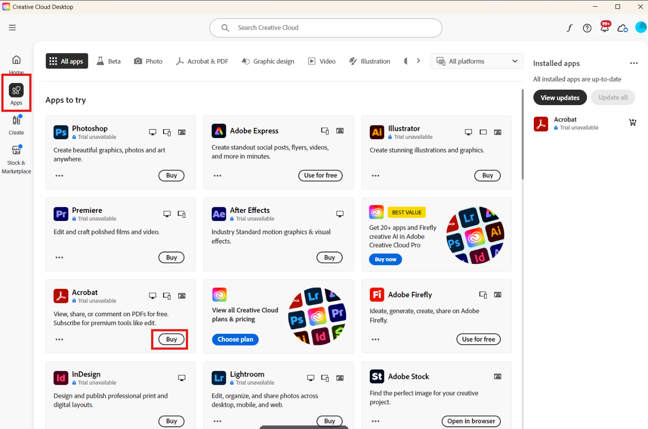648x429 pixels.
Task: Open the hamburger navigation menu
Action: pyautogui.click(x=12, y=28)
